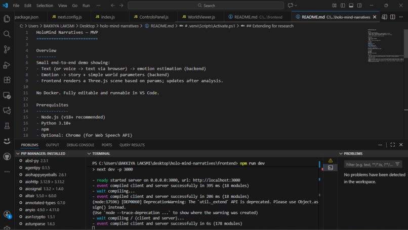Select the PROBLEMS panel tab
The height and width of the screenshot is (230, 408).
pos(30,145)
